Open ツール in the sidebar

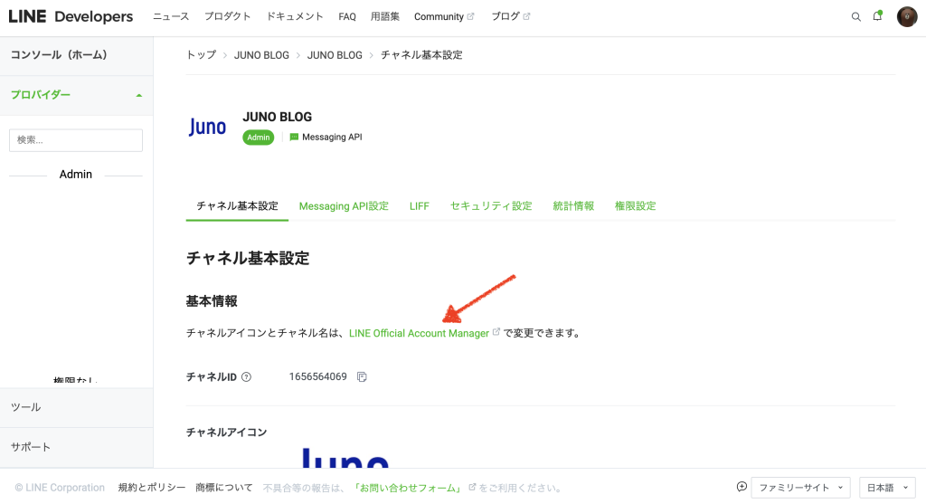[x=77, y=408]
